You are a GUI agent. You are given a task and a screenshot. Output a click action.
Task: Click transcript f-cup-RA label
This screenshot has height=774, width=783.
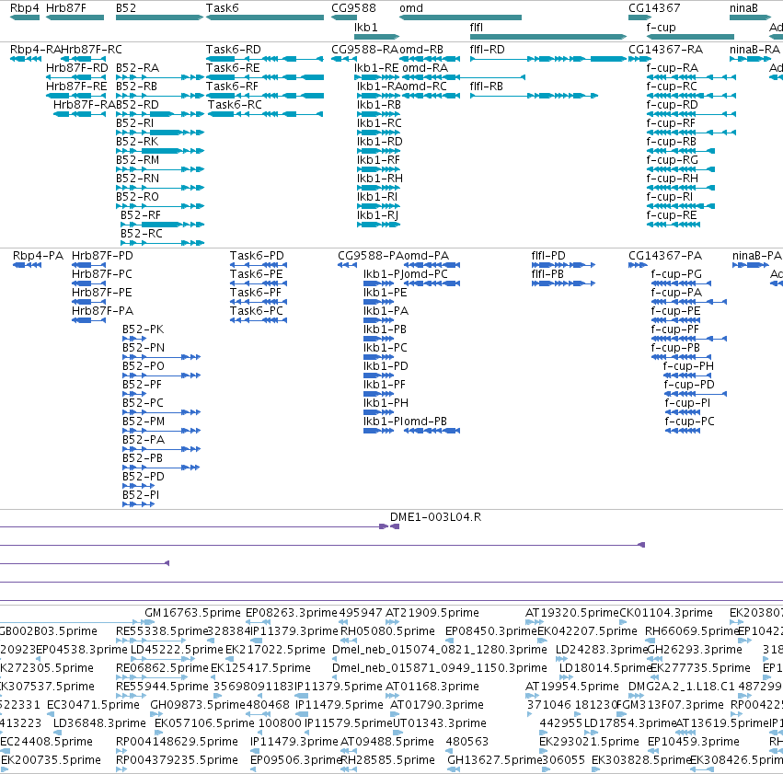[673, 68]
